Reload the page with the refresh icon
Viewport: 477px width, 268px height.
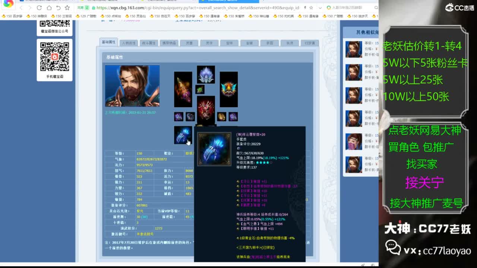click(x=40, y=8)
